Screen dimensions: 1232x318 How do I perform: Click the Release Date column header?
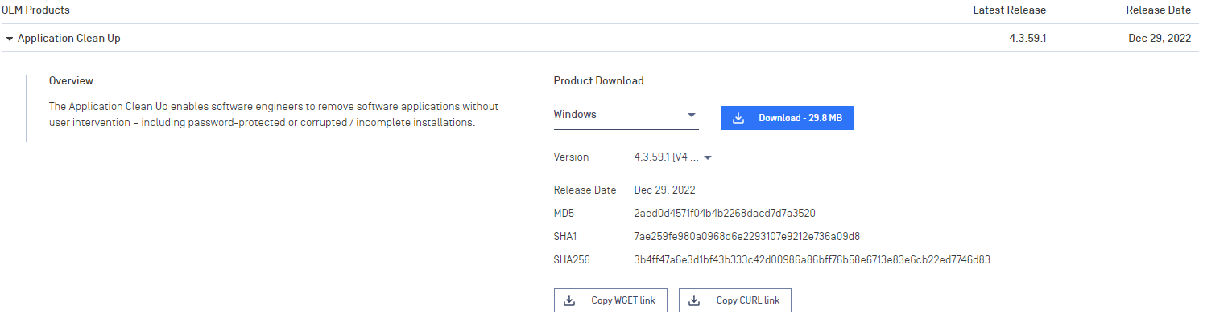[x=1158, y=10]
